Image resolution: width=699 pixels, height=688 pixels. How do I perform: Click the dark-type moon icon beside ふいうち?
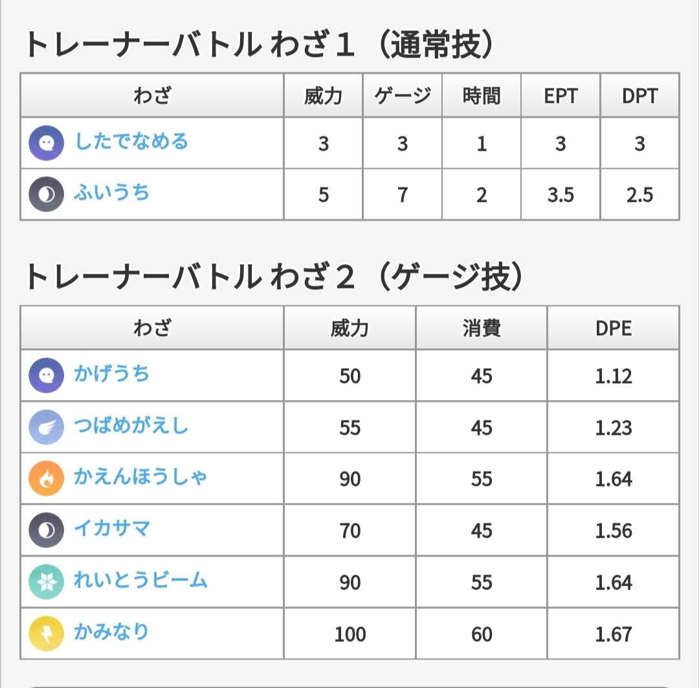(x=47, y=194)
